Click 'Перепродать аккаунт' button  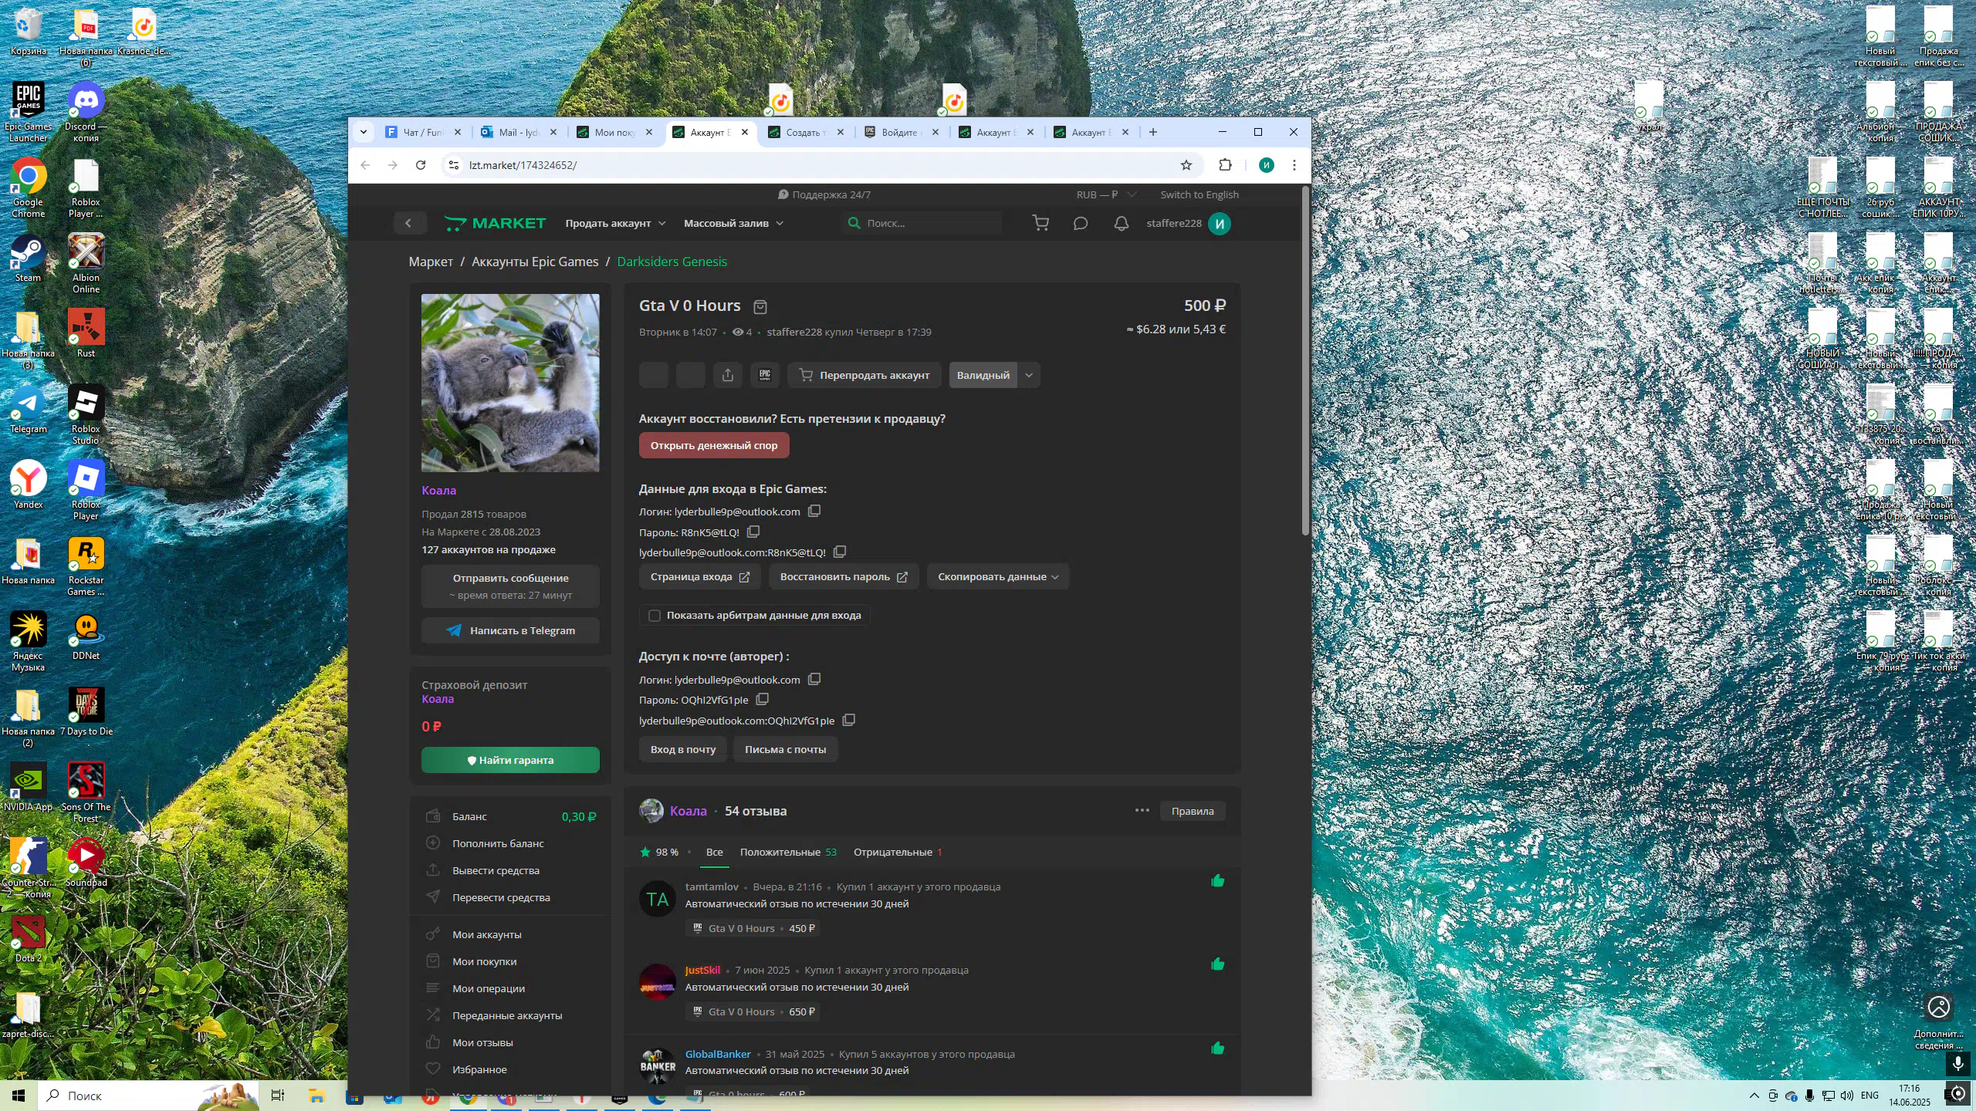(x=864, y=376)
